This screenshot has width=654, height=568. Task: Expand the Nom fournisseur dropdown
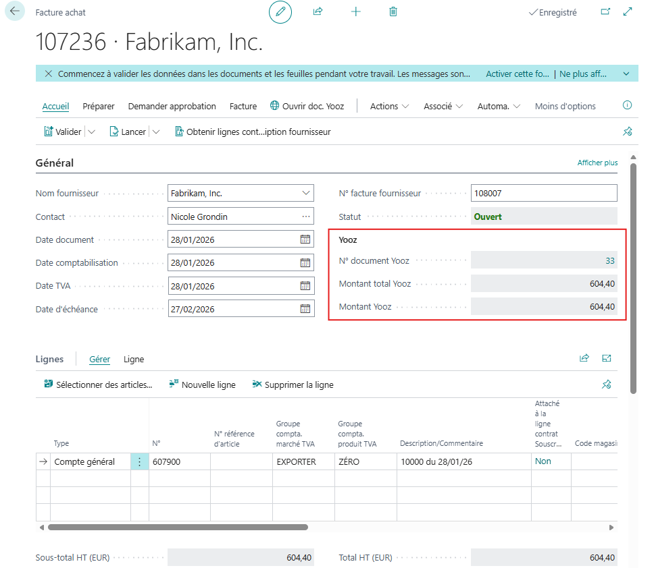click(305, 194)
